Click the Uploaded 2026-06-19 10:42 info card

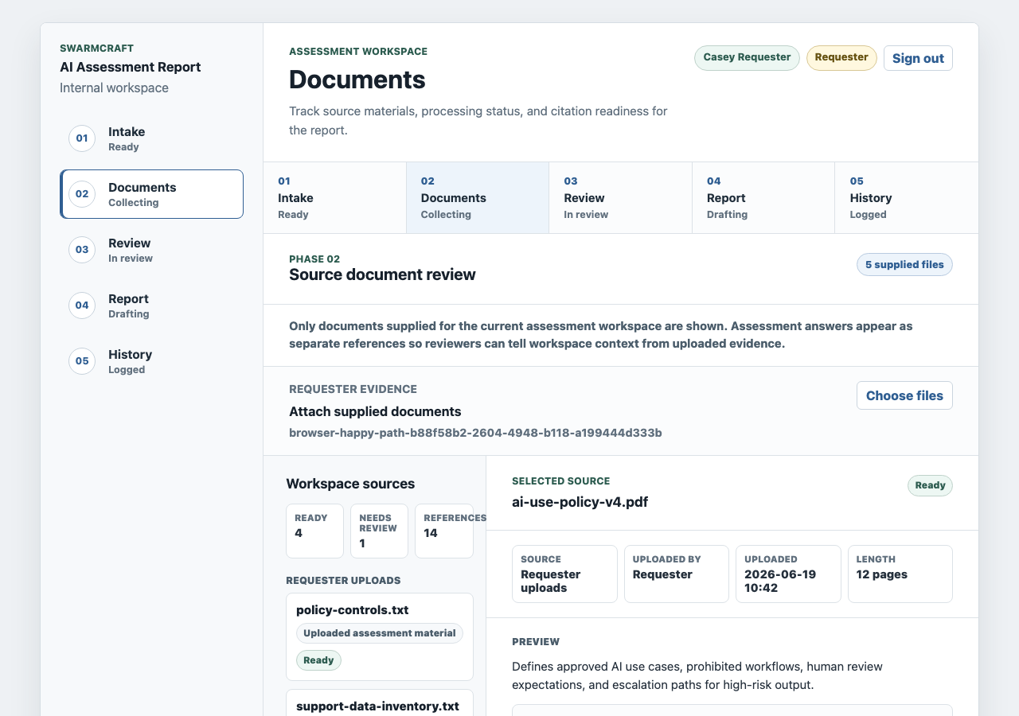[x=788, y=574]
